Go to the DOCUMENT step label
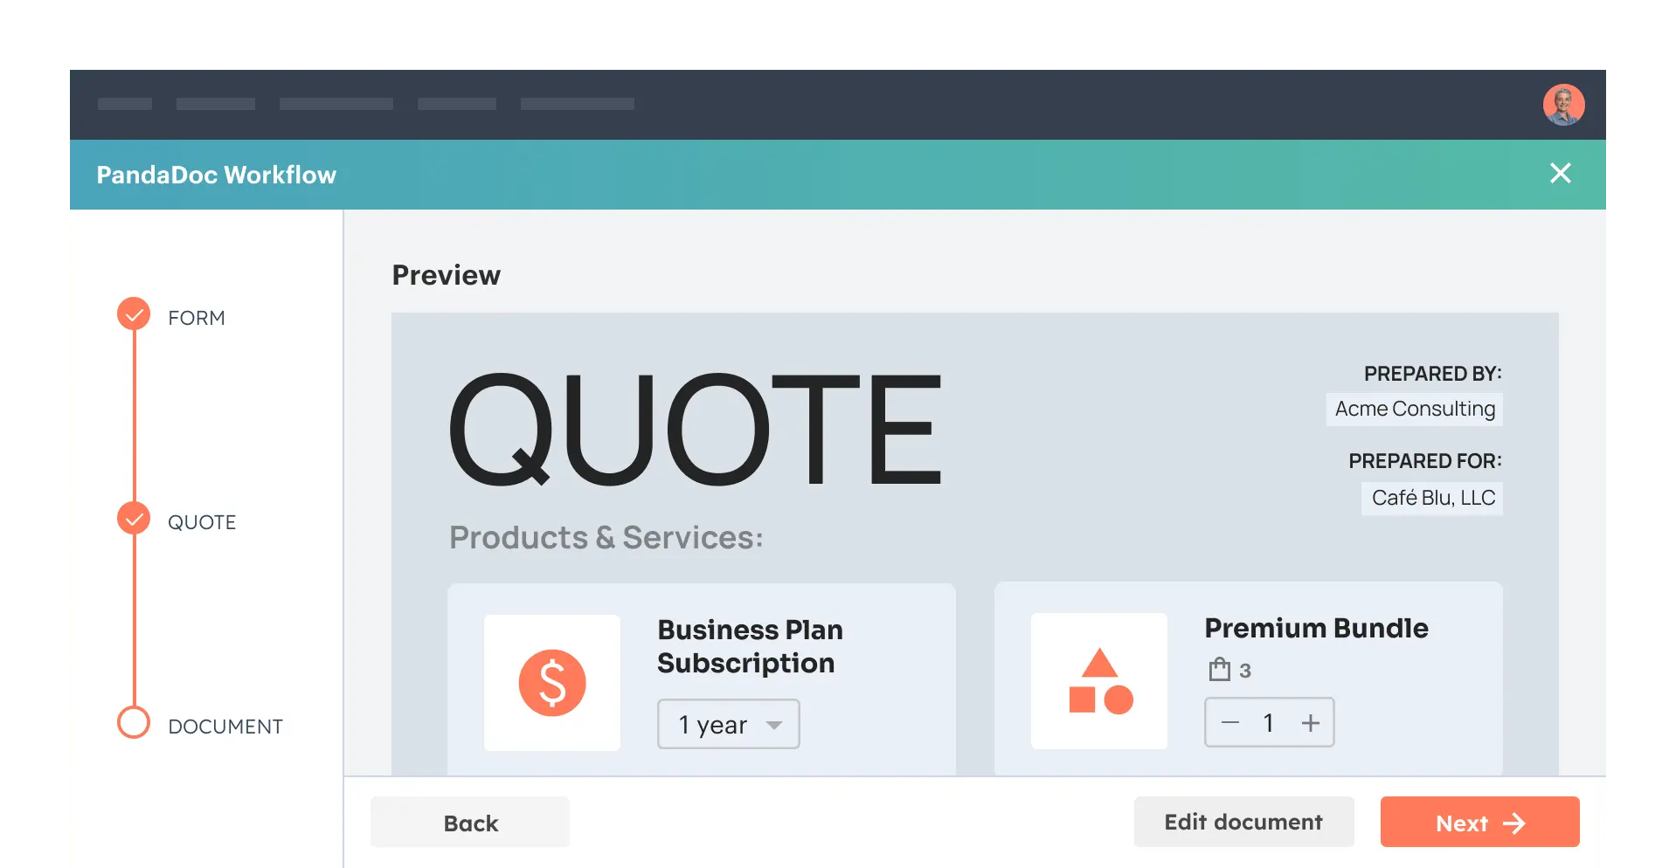The height and width of the screenshot is (868, 1676). tap(225, 727)
